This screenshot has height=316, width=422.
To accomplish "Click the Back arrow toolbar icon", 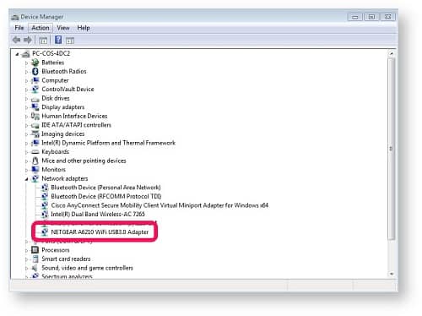I will [x=17, y=40].
